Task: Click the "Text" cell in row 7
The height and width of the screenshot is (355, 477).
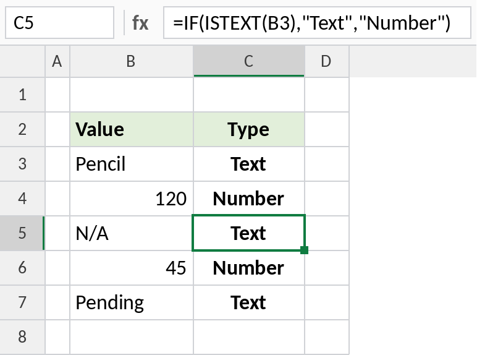Action: tap(249, 302)
